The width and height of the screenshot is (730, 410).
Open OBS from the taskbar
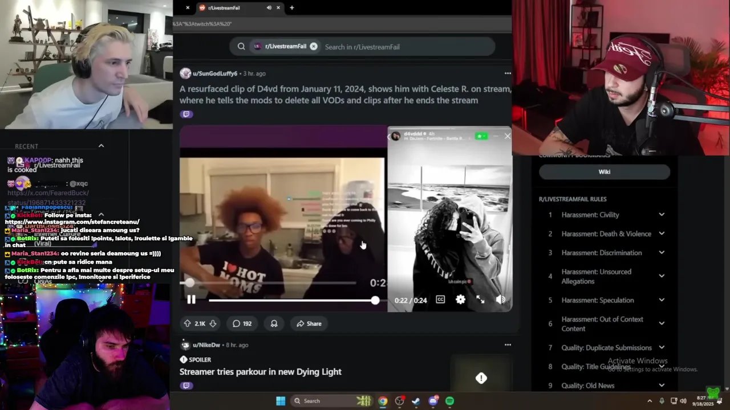pos(400,401)
